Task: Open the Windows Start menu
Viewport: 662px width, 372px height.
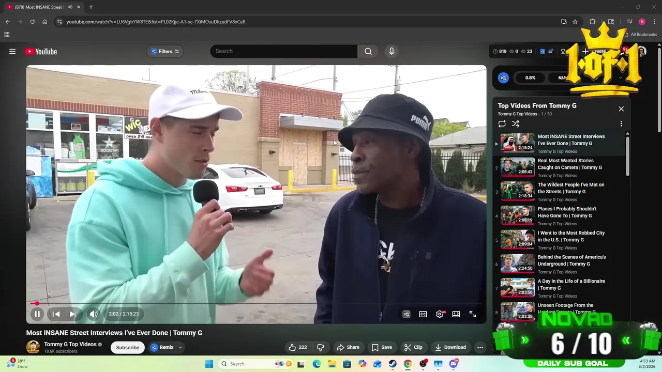Action: (x=209, y=364)
